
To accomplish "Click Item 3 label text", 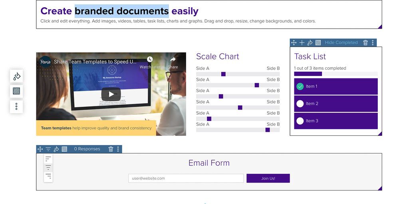I will coord(312,121).
